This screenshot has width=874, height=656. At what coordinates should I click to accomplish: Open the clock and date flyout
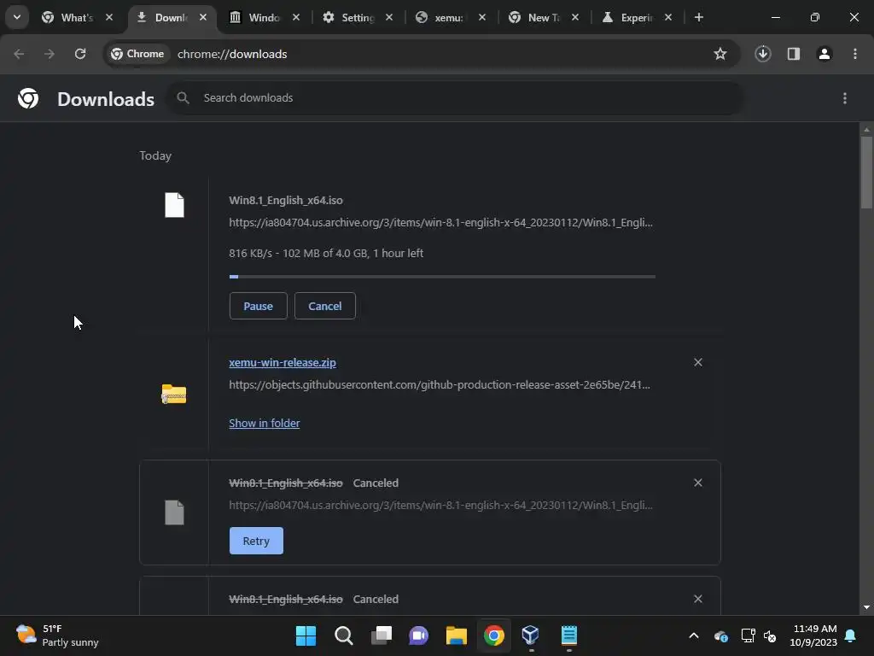click(x=813, y=635)
